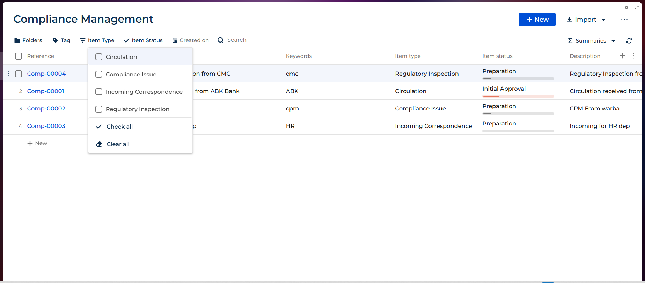Image resolution: width=645 pixels, height=283 pixels.
Task: Click the 'cpm' keyword cell
Action: click(292, 108)
